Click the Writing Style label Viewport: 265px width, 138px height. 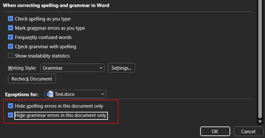pos(22,68)
